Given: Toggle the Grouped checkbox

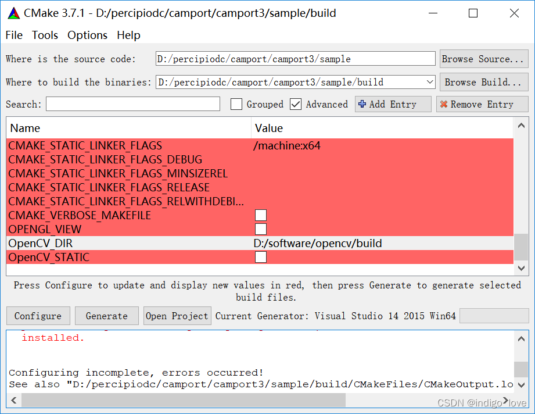Looking at the screenshot, I should point(236,104).
